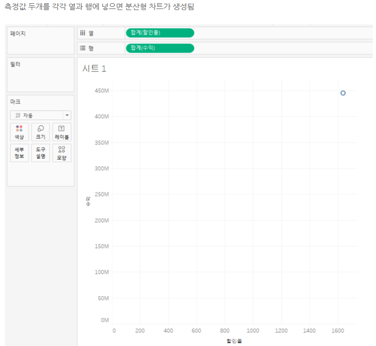376x346 pixels.
Task: Open the 세부 정보 detail card
Action: [x=20, y=153]
